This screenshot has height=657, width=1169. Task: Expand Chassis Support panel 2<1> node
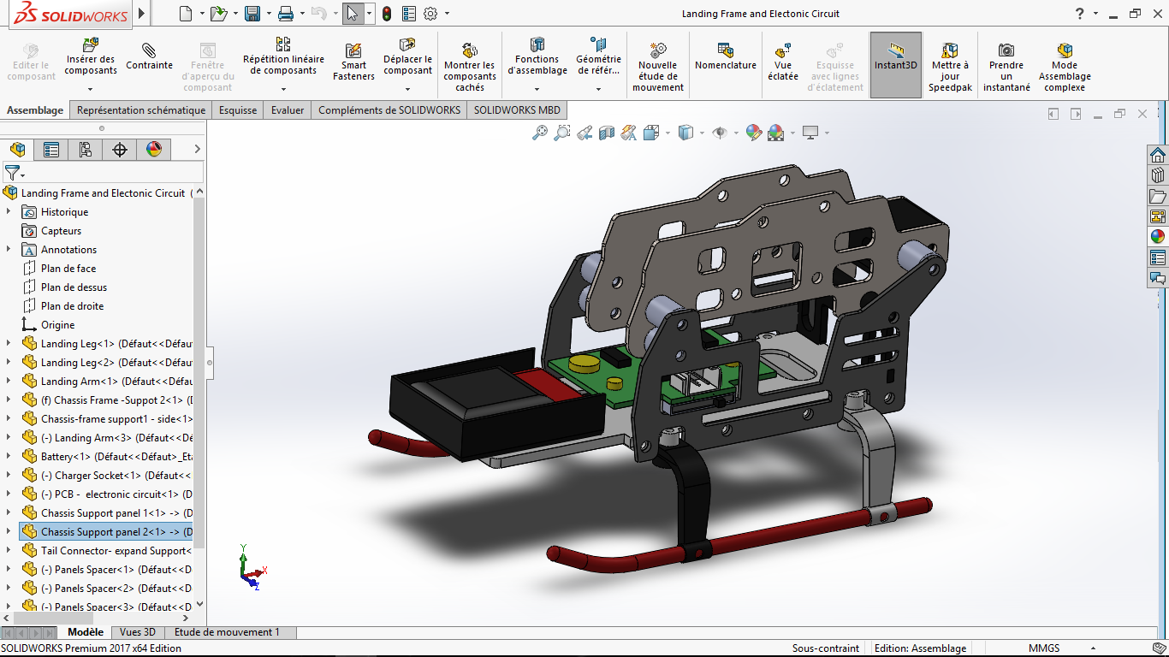[9, 532]
